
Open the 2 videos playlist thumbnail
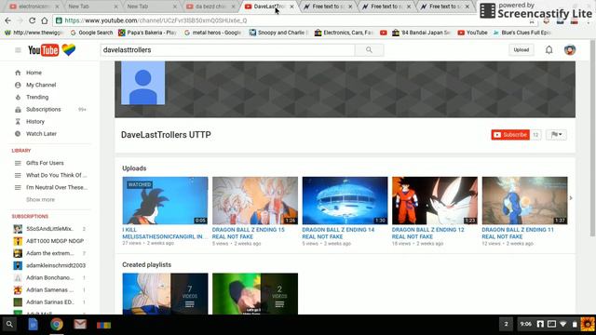point(255,294)
